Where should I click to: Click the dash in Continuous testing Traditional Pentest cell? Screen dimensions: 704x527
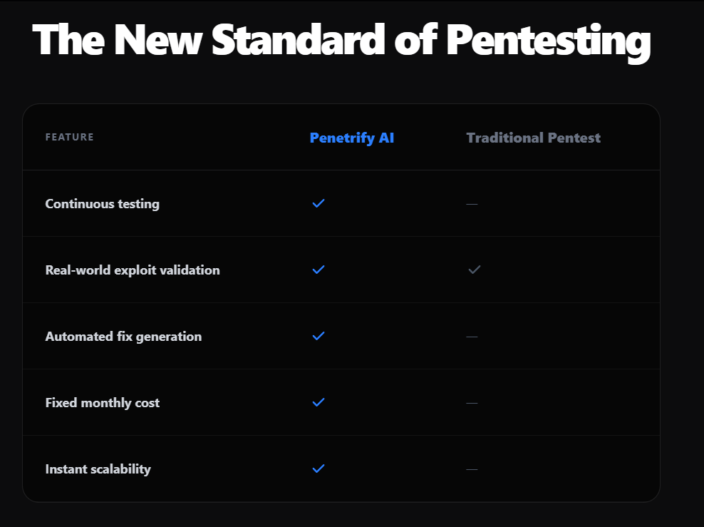pyautogui.click(x=472, y=203)
